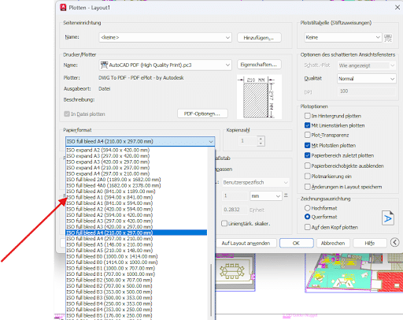403x320 pixels.
Task: Select ISO full bleed A5 (148.00 x 210.00 mm)
Action: click(136, 244)
